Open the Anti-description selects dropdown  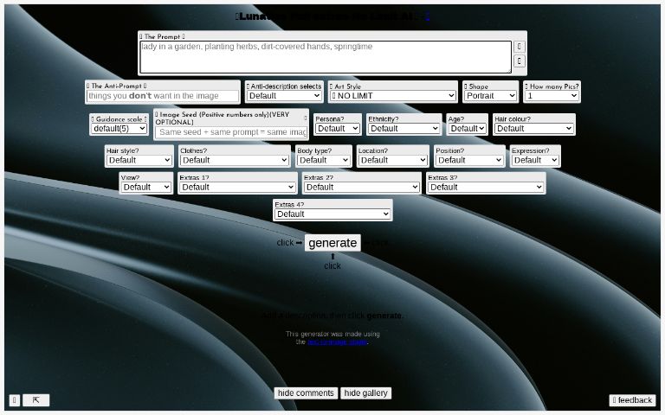(x=284, y=96)
